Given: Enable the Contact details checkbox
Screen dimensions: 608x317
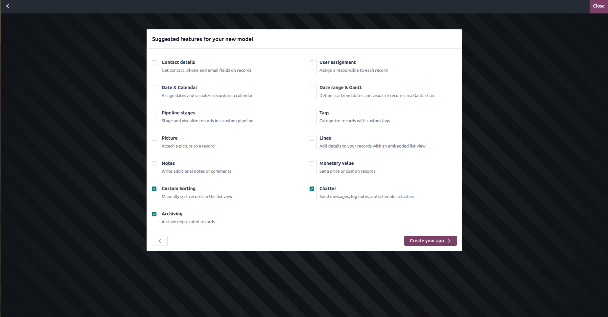Looking at the screenshot, I should (154, 63).
